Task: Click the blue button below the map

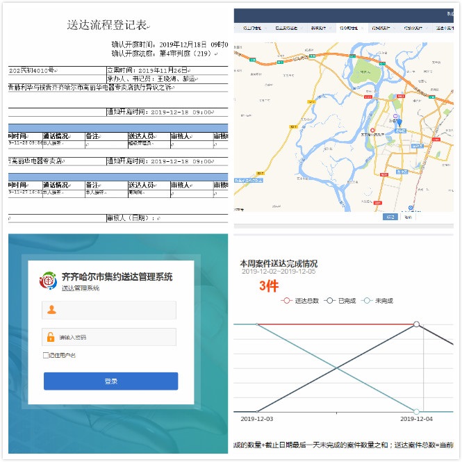Action: pos(390,217)
